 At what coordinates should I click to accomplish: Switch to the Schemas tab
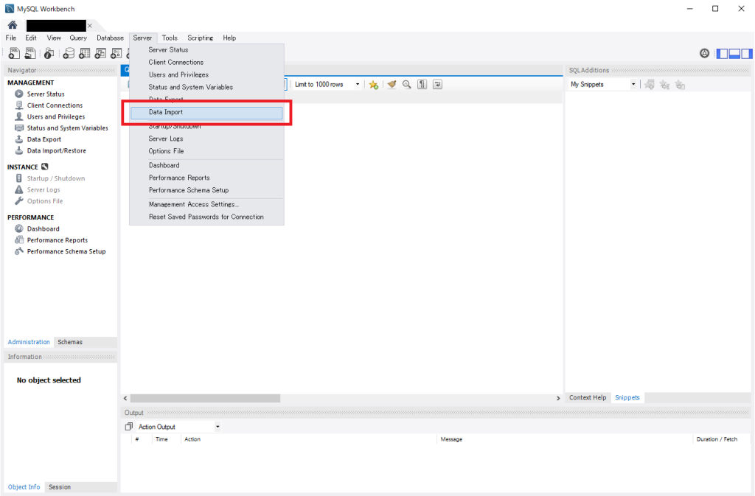70,341
